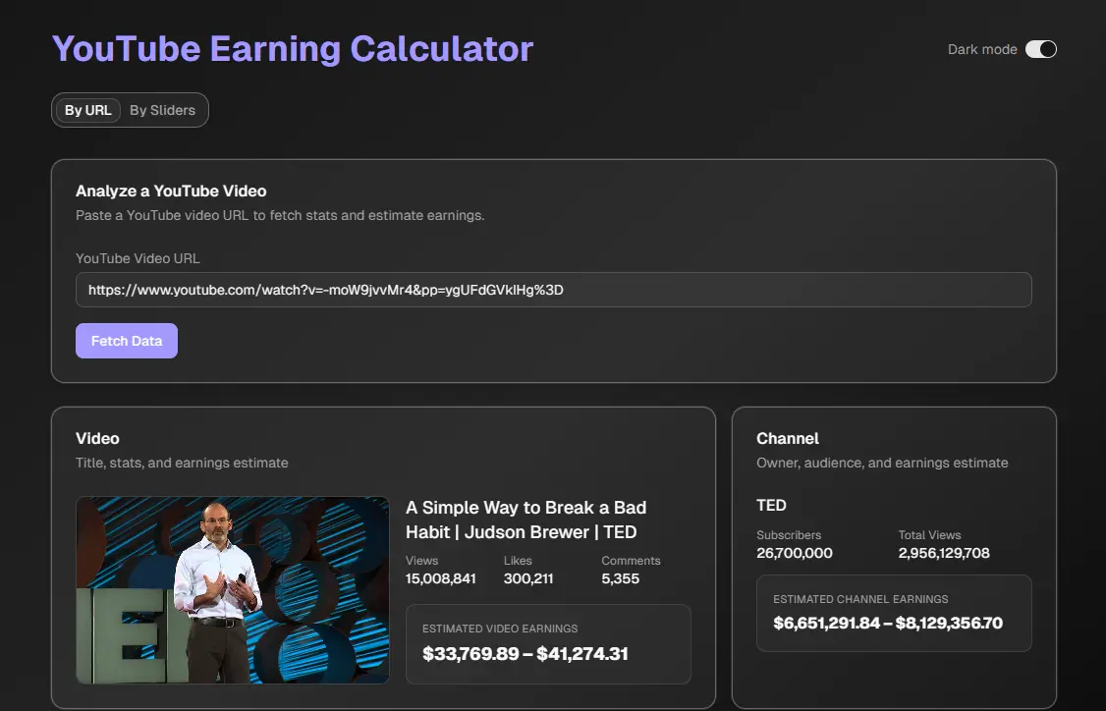Click the TED channel name
This screenshot has width=1106, height=711.
pyautogui.click(x=771, y=505)
